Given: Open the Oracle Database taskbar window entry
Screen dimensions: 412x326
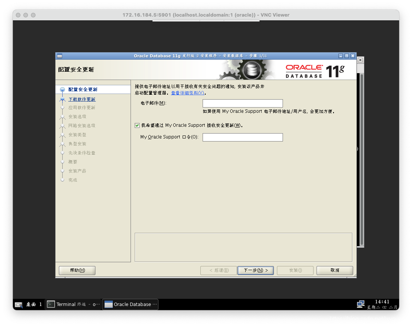Looking at the screenshot, I should (x=130, y=304).
